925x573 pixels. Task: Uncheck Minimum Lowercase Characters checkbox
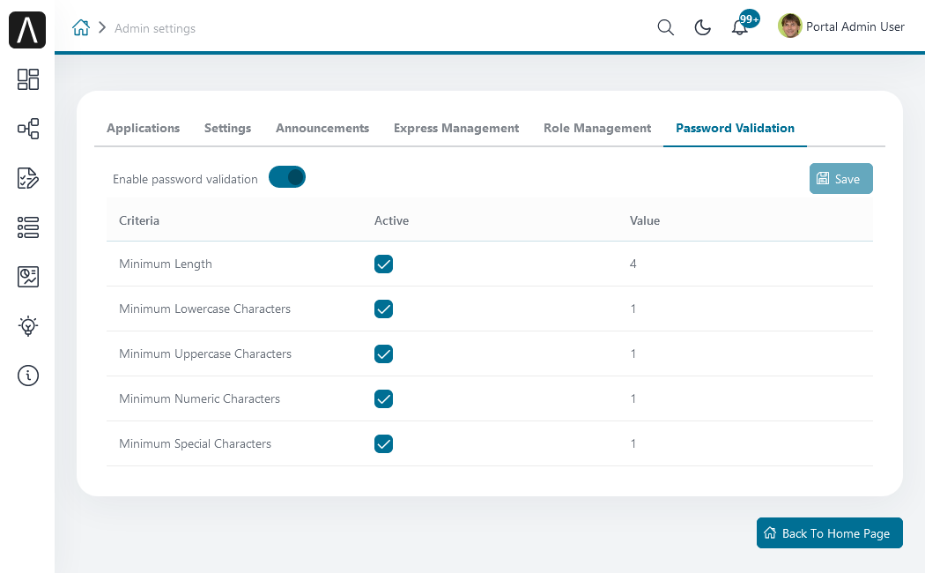click(x=383, y=309)
